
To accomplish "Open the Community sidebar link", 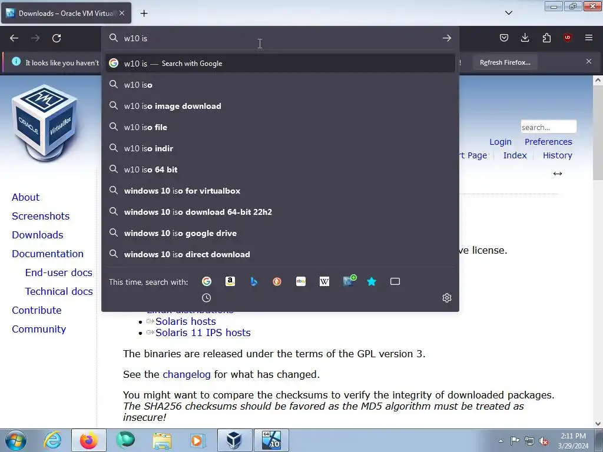I will point(39,329).
